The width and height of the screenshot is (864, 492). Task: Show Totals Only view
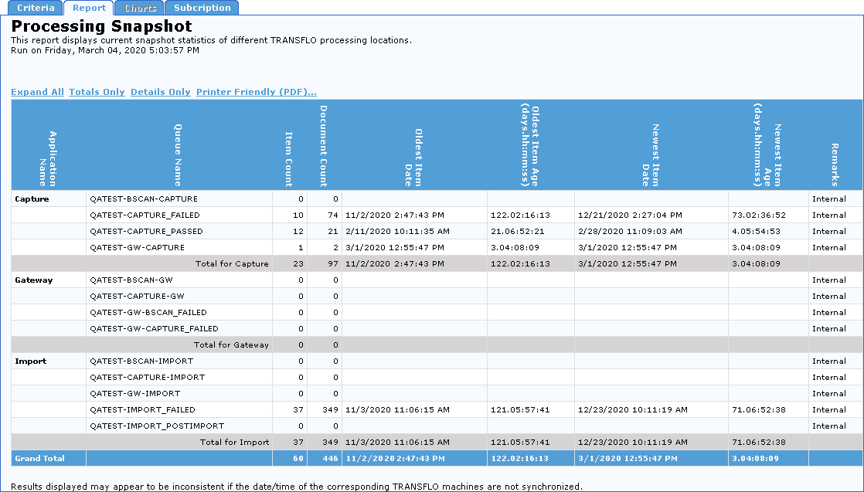(x=97, y=92)
